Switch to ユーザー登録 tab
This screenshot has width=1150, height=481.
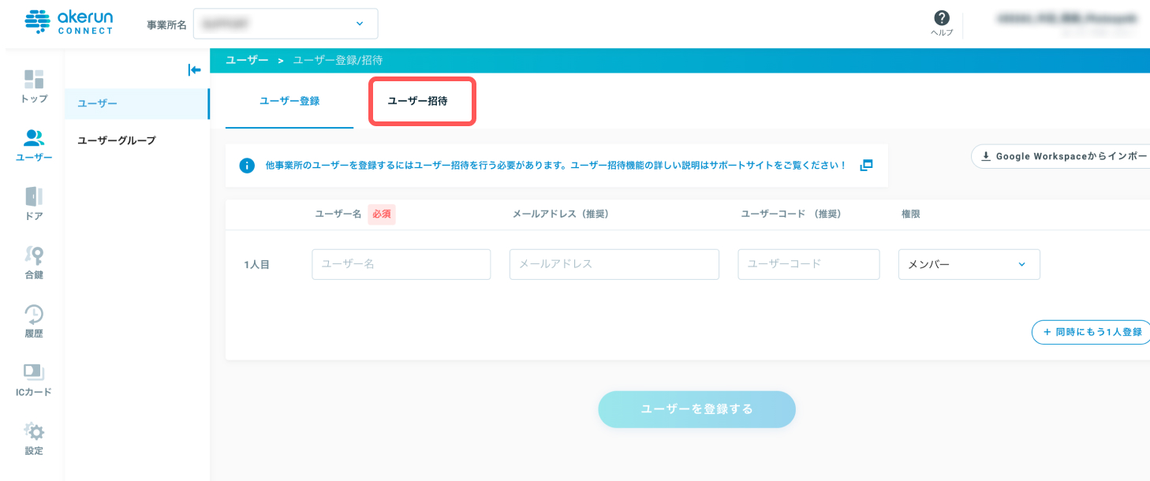pyautogui.click(x=289, y=101)
